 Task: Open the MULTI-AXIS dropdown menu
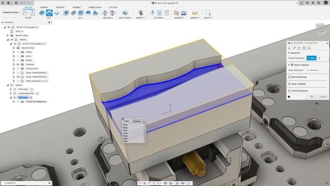click(125, 18)
